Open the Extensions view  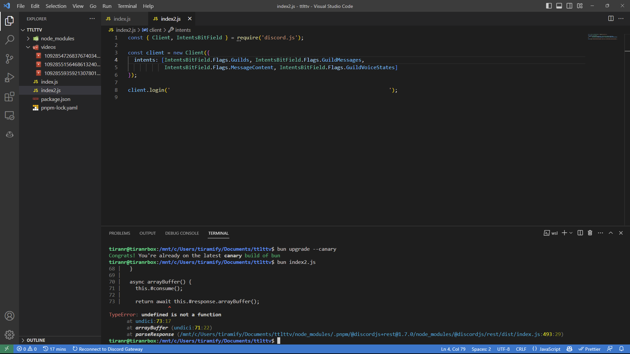[x=10, y=96]
